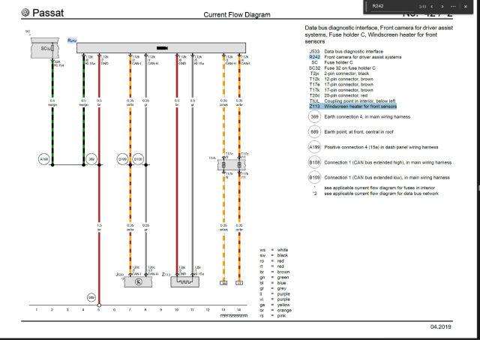Click the 369 earth connection legend circle
480x340 pixels.
click(x=314, y=117)
